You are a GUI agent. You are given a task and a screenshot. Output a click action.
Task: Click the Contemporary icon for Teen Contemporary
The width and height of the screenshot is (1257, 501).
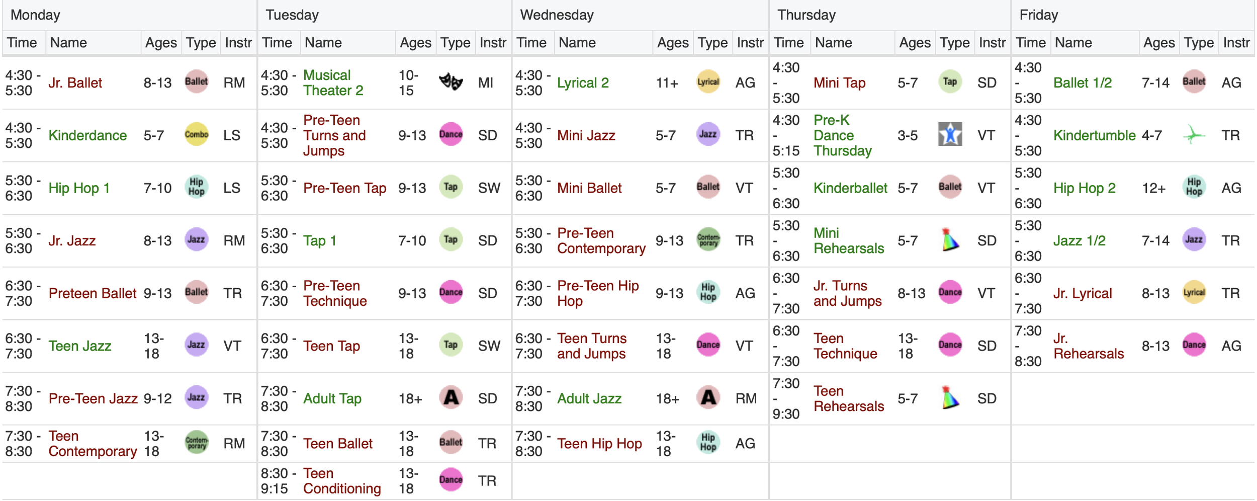click(x=196, y=442)
